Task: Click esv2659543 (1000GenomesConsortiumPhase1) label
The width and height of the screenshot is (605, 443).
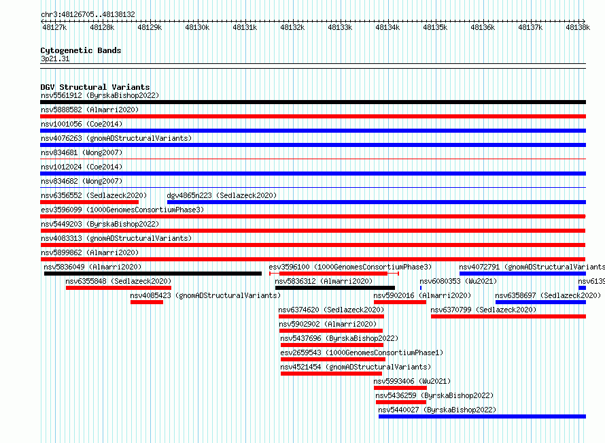Action: pos(362,352)
